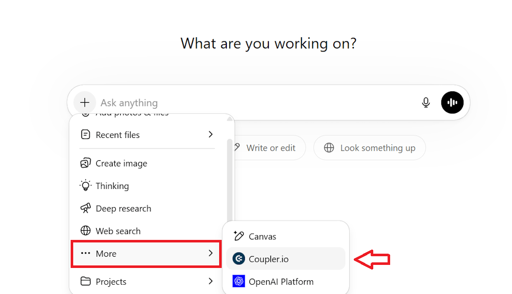Image resolution: width=512 pixels, height=294 pixels.
Task: Click the Write or edit suggestion
Action: [270, 148]
